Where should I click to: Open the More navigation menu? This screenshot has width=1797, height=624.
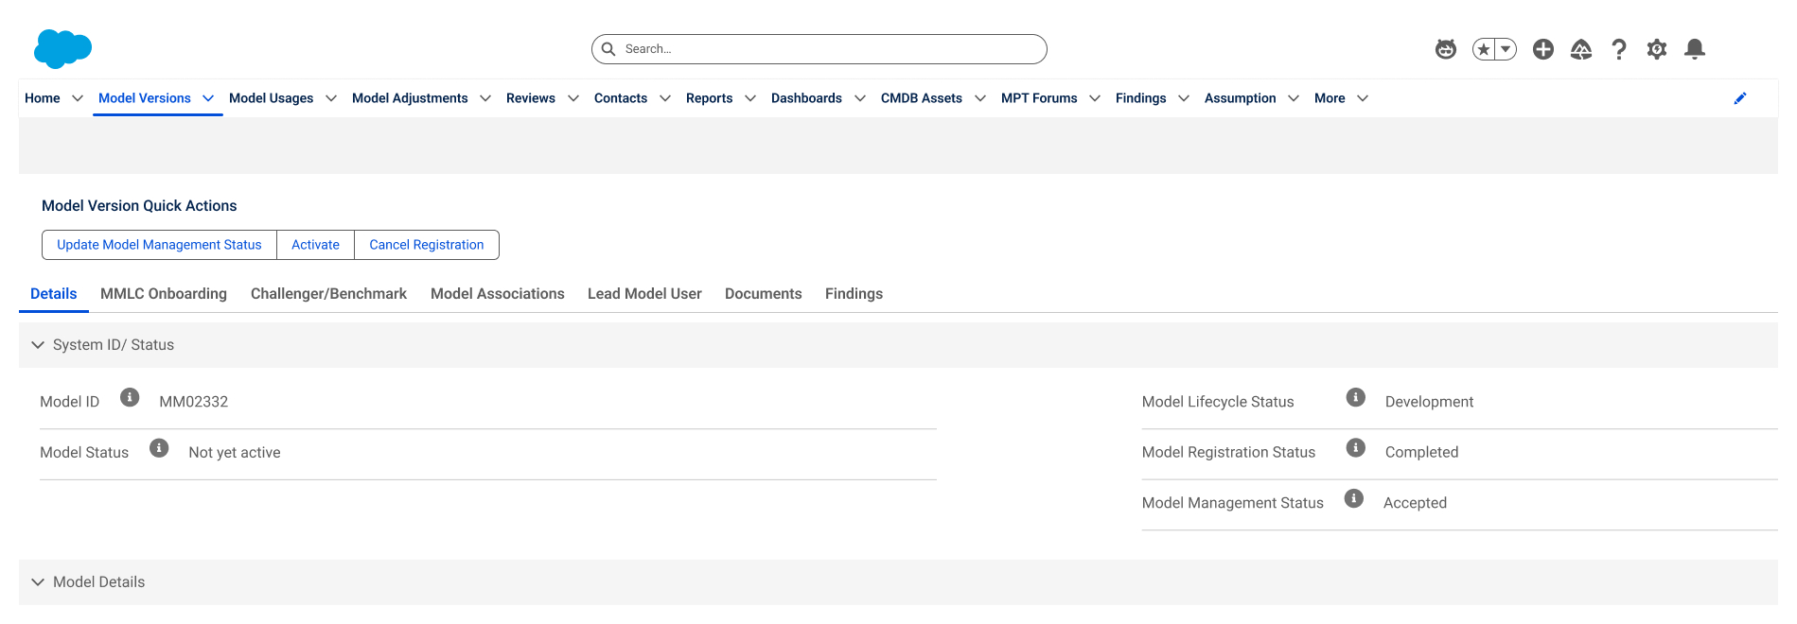pyautogui.click(x=1341, y=98)
